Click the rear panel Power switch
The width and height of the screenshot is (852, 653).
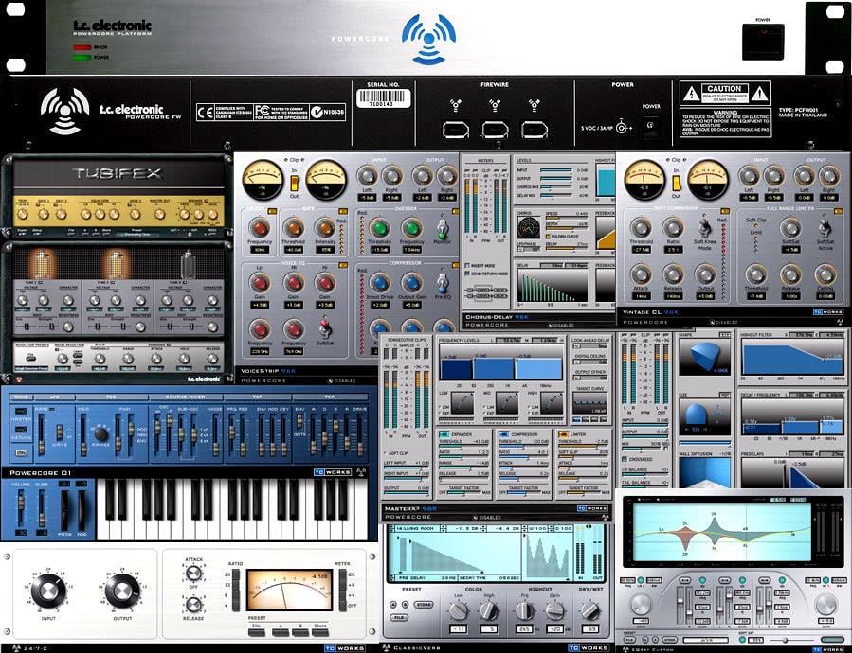[651, 128]
